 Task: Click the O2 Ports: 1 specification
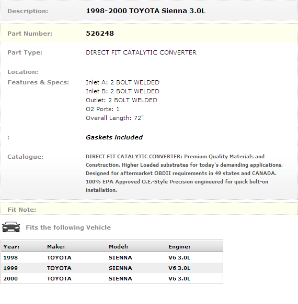(102, 109)
